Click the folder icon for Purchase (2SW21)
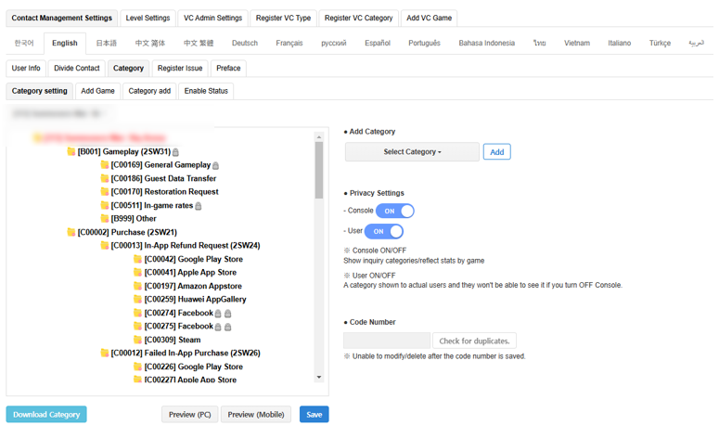 pos(71,233)
